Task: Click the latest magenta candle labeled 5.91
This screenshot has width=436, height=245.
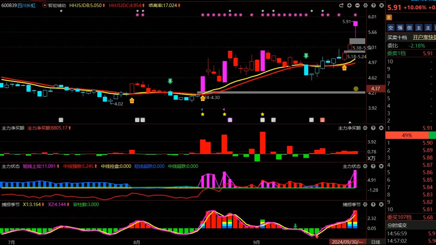Action: pyautogui.click(x=355, y=23)
